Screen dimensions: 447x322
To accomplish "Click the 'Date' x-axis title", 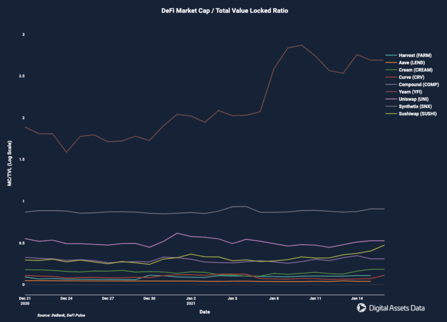I will pyautogui.click(x=204, y=312).
